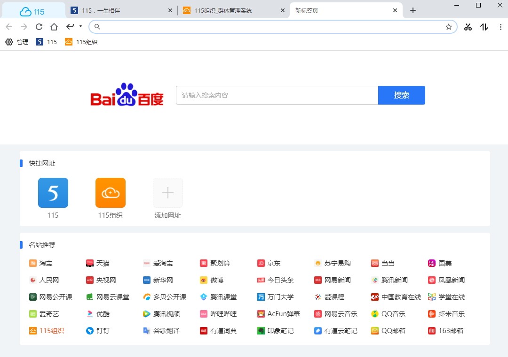Open a new tab with plus button
This screenshot has height=357, width=508.
pyautogui.click(x=413, y=11)
